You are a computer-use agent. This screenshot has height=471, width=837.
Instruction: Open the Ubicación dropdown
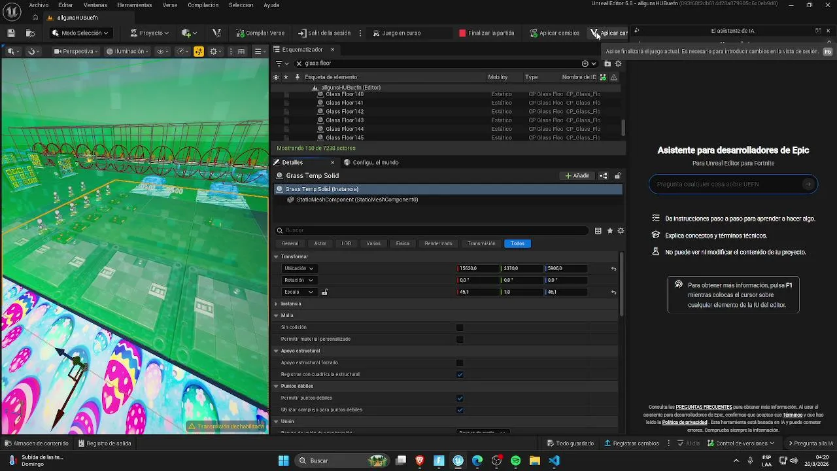299,268
